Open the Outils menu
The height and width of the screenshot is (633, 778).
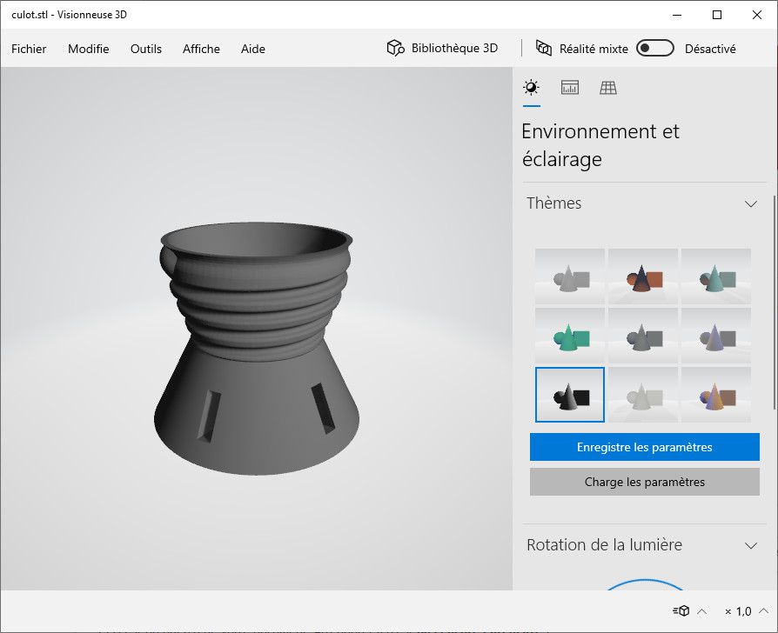tap(146, 49)
